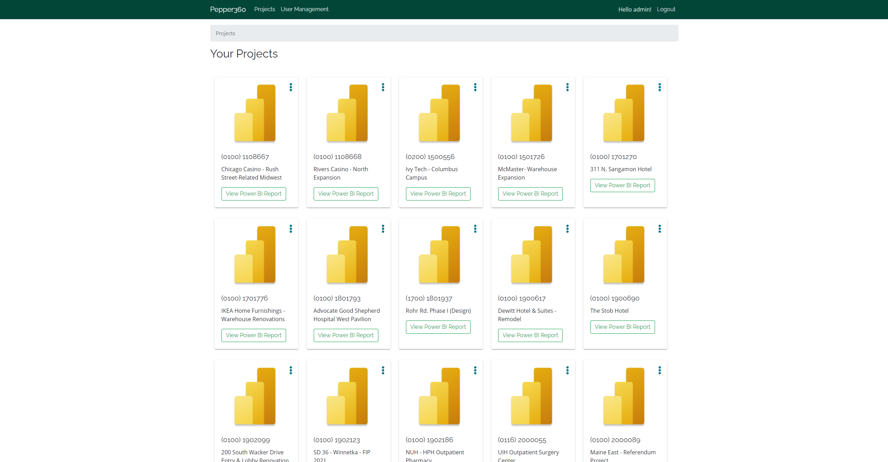888x462 pixels.
Task: Click Power BI logo of Dewitt Hotel project
Action: pos(532,255)
